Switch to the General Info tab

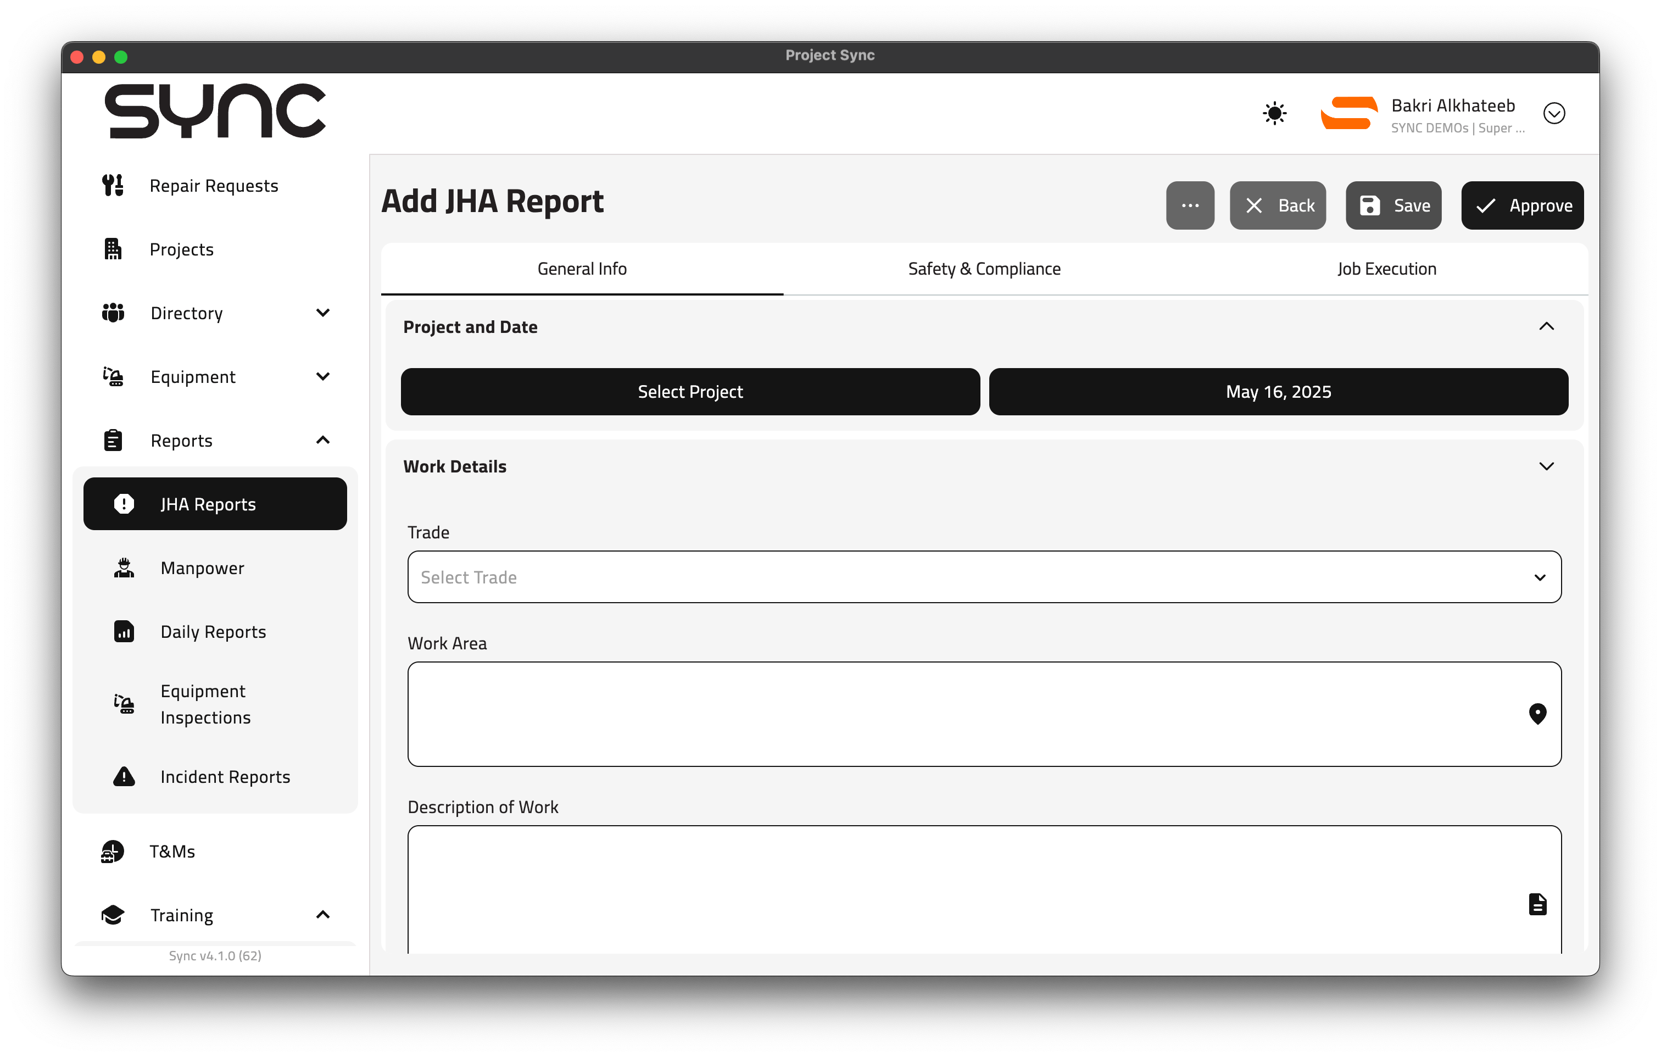pyautogui.click(x=582, y=269)
